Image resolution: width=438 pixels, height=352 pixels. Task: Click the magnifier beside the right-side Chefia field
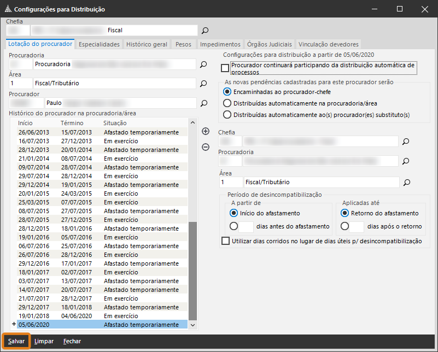pyautogui.click(x=406, y=142)
